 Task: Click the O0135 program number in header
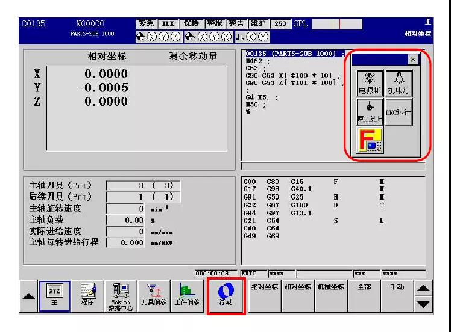pos(33,23)
